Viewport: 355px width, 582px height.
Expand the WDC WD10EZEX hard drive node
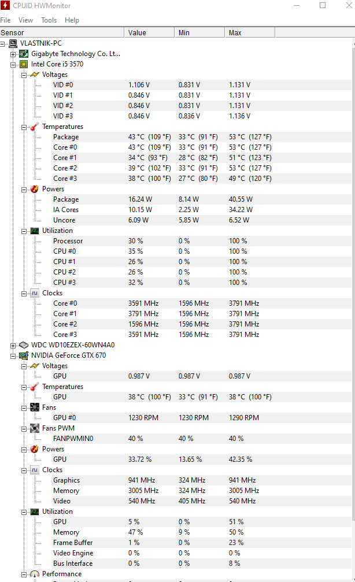pos(13,345)
